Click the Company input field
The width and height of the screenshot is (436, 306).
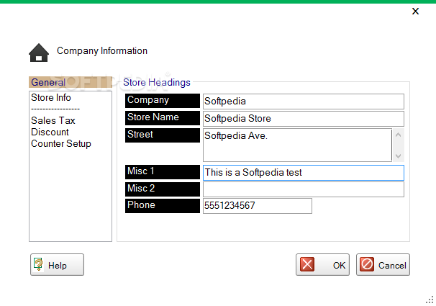point(304,102)
